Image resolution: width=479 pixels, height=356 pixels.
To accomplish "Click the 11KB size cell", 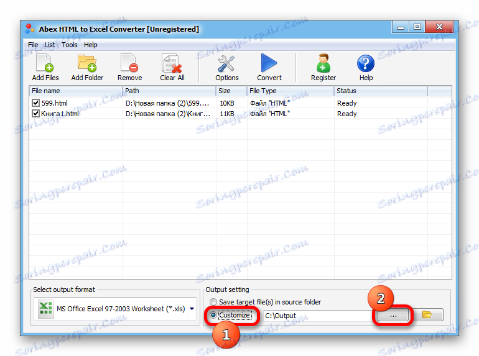I will [x=226, y=114].
